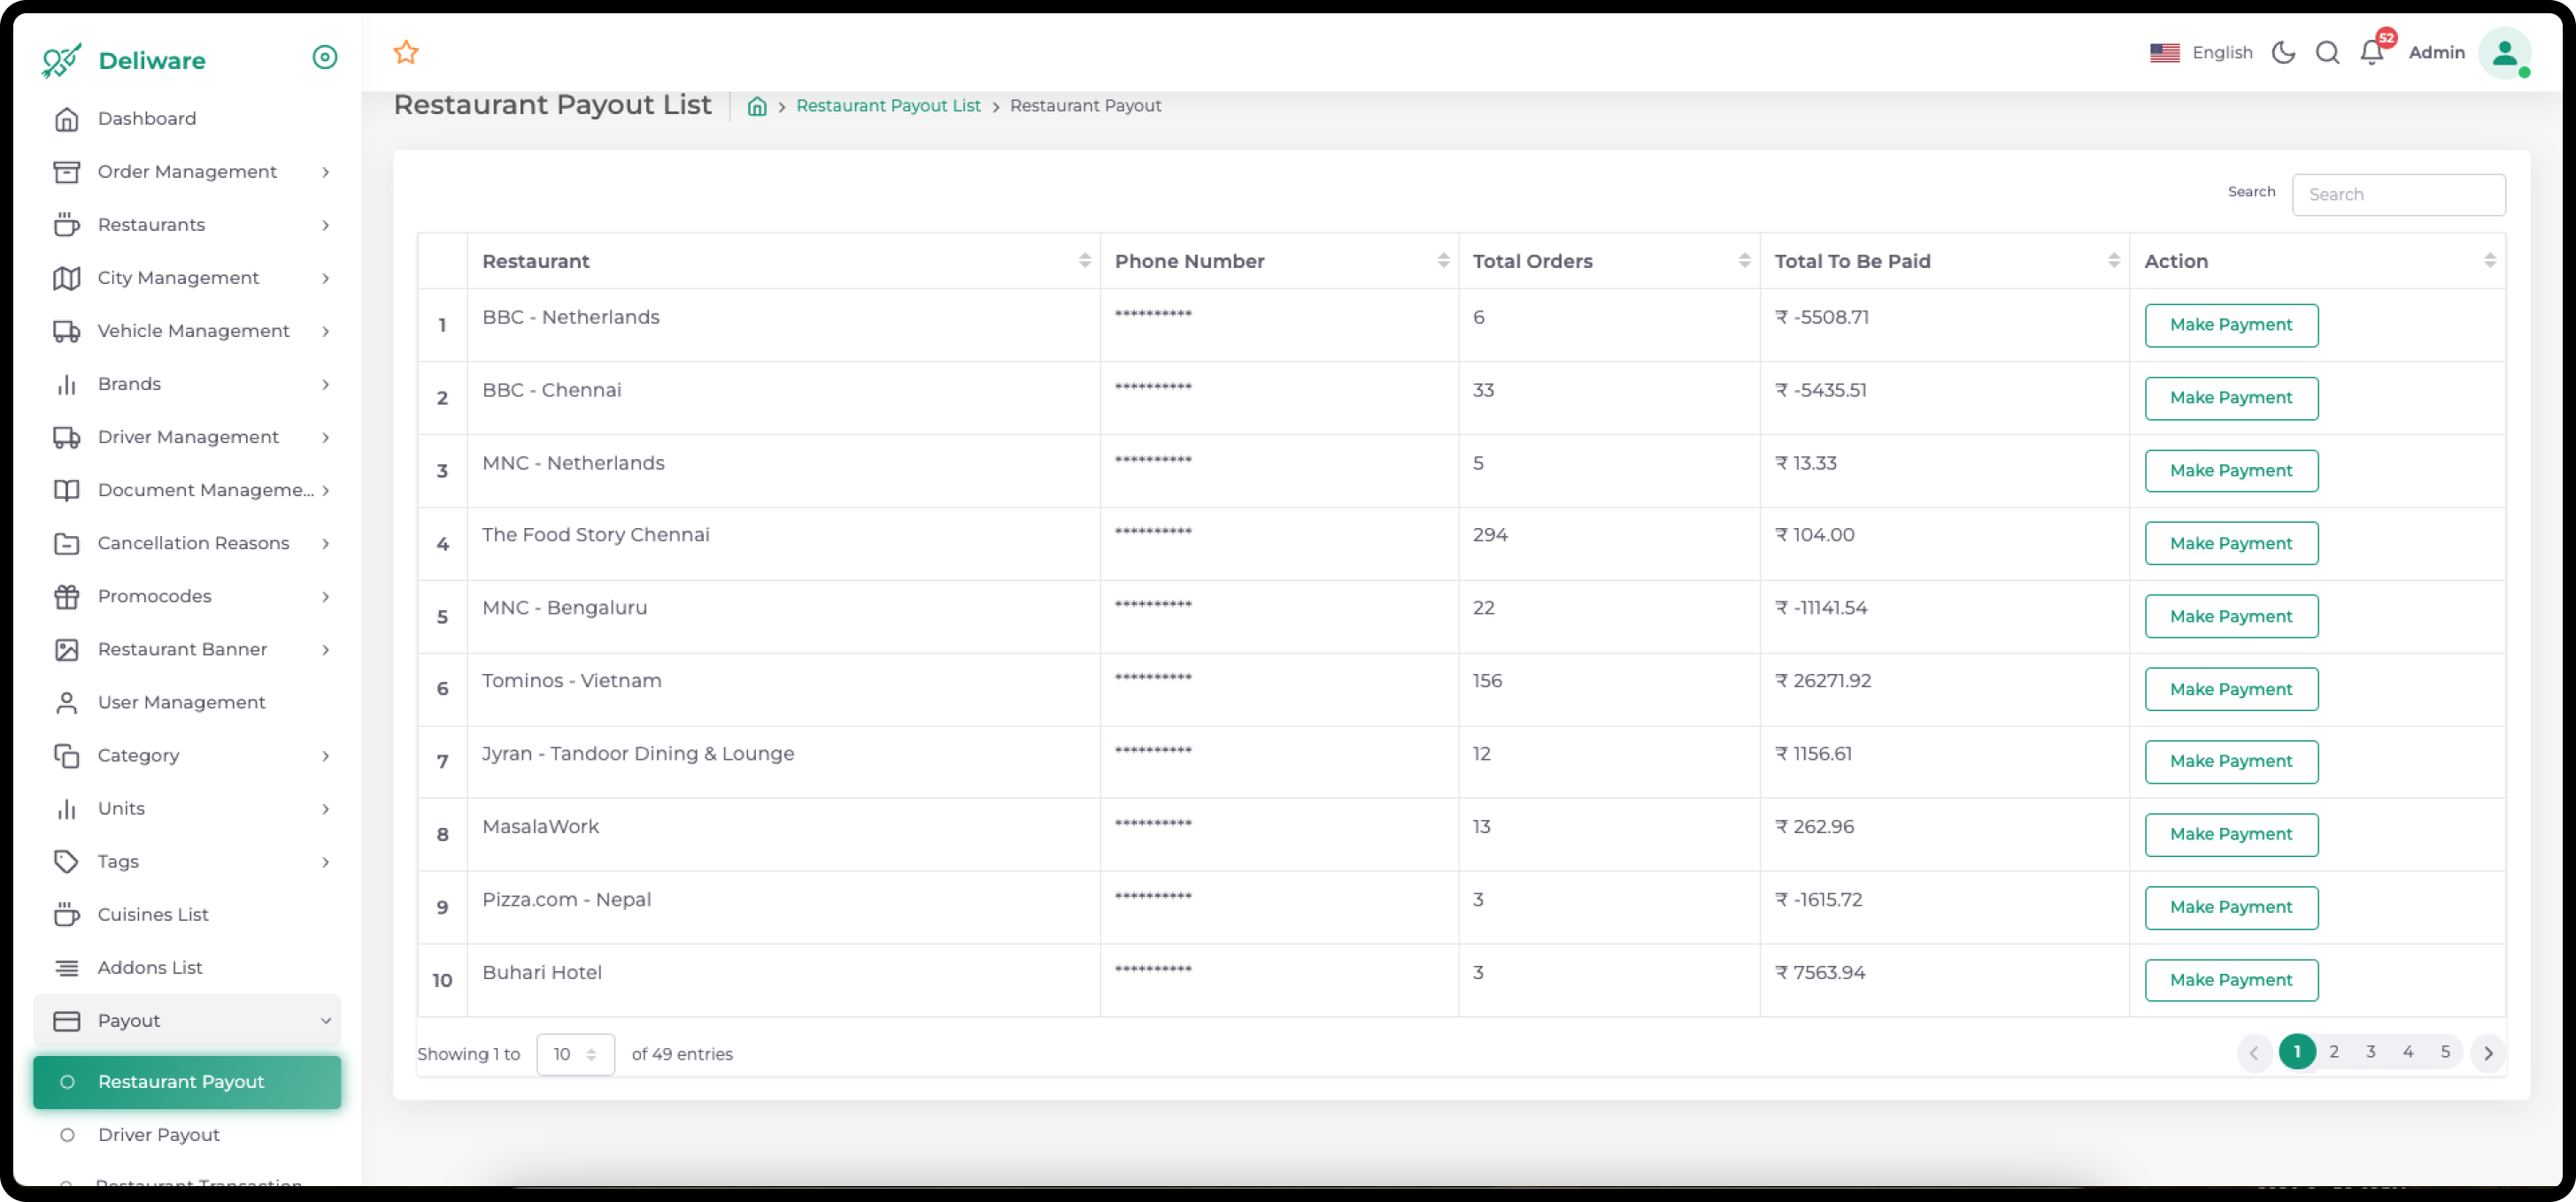The image size is (2576, 1202).
Task: Click the previous page arrow
Action: coord(2254,1053)
